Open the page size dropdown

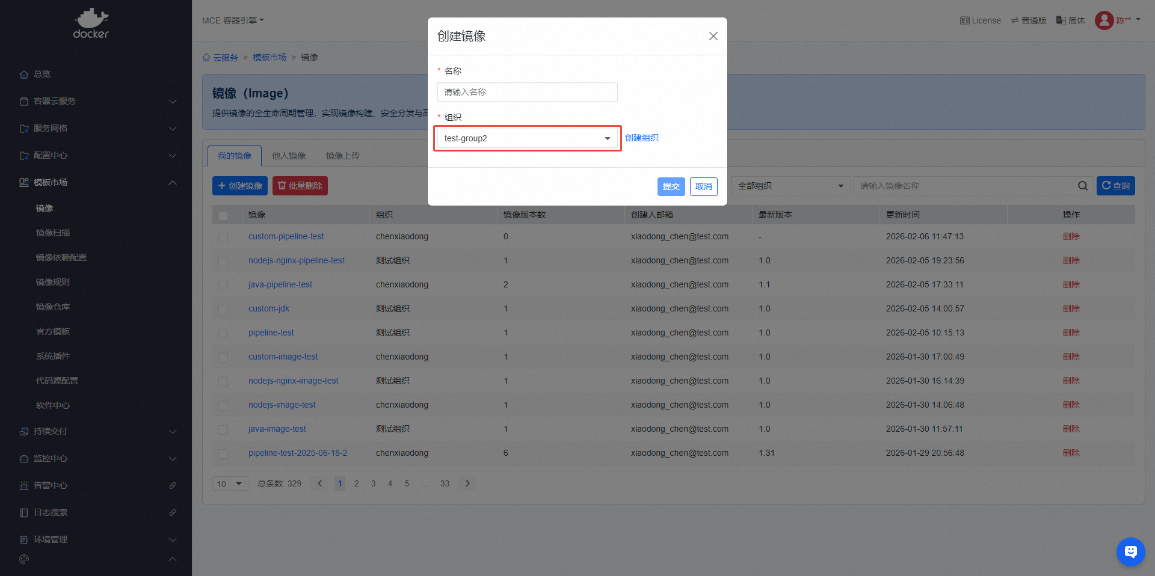tap(230, 484)
